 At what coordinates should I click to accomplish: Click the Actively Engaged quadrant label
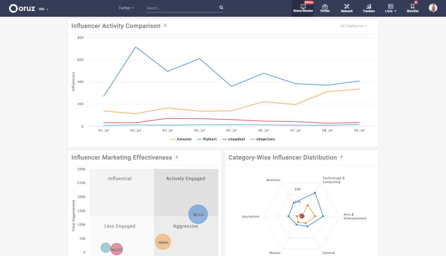point(186,178)
